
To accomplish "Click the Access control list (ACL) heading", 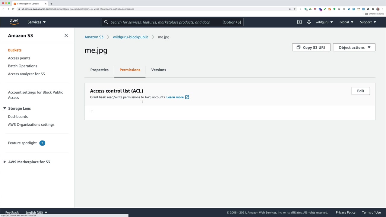I will pyautogui.click(x=116, y=91).
